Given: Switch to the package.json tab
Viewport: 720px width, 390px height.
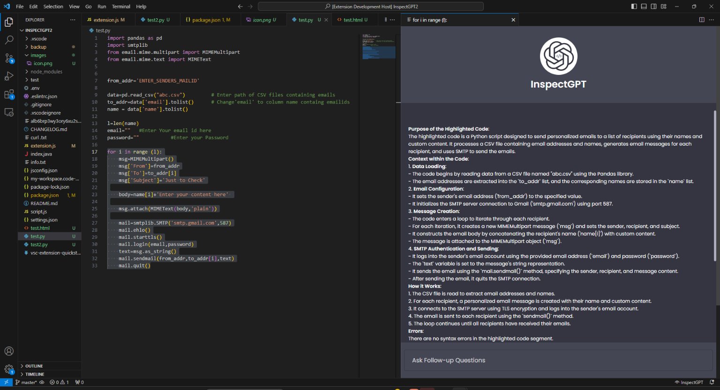Looking at the screenshot, I should tap(210, 20).
